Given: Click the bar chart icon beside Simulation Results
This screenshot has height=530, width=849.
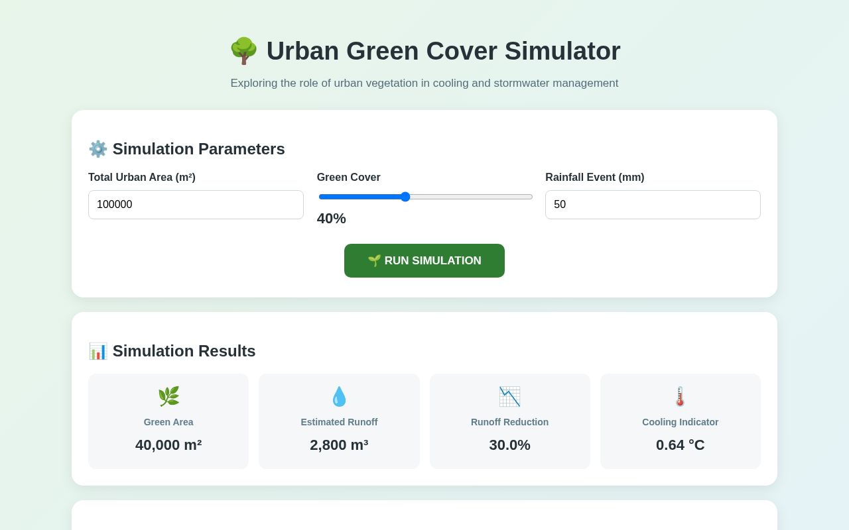Looking at the screenshot, I should [x=98, y=351].
